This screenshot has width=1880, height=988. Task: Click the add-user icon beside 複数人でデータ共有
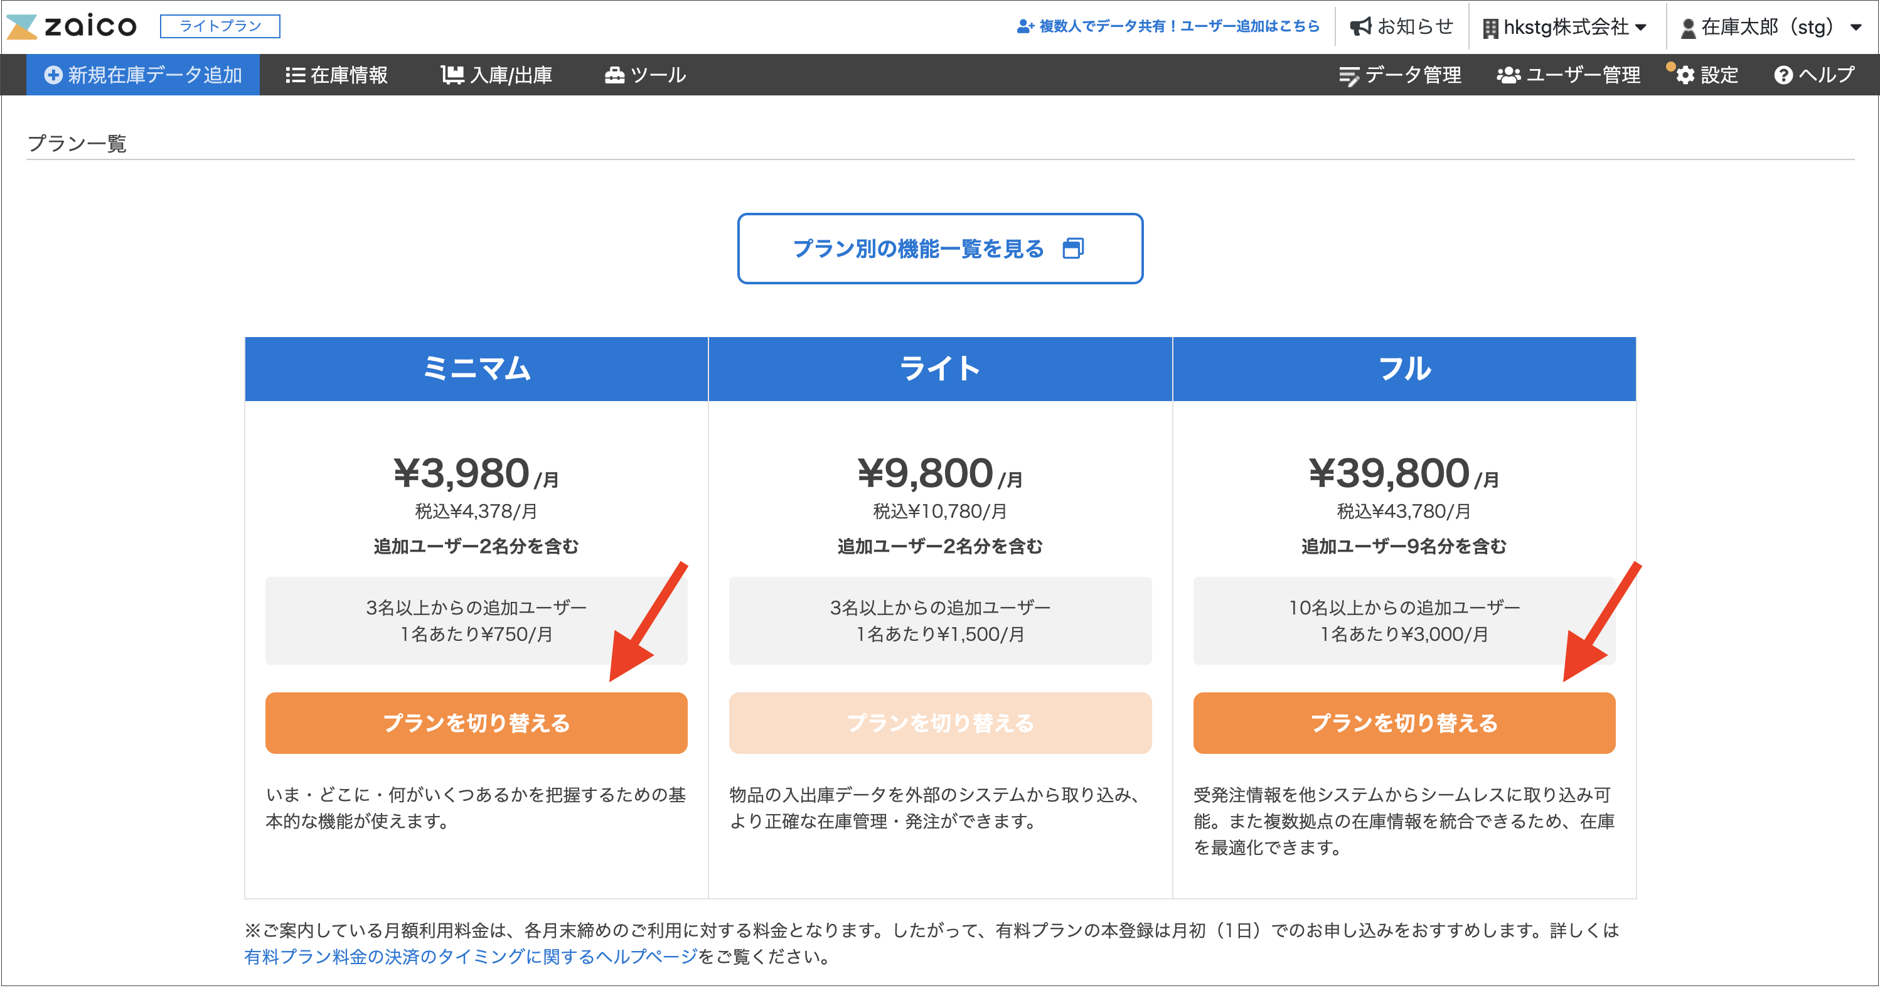pyautogui.click(x=1025, y=26)
